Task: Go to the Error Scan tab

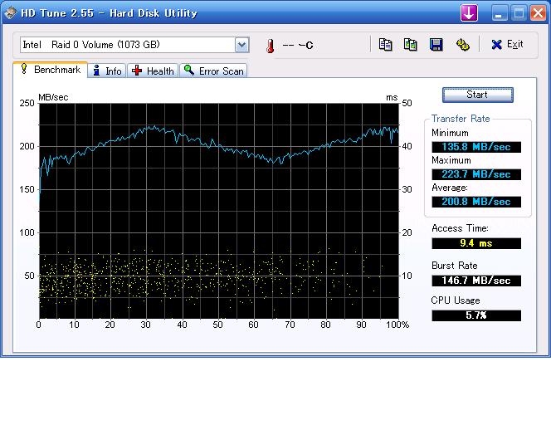Action: [x=213, y=71]
